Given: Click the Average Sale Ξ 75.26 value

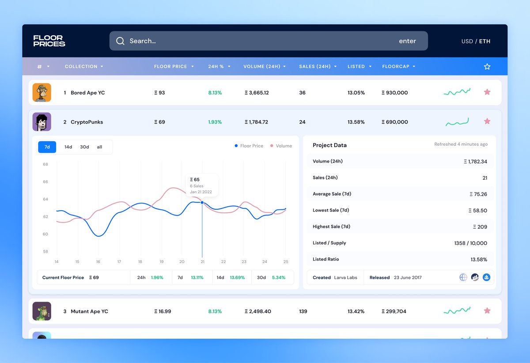Looking at the screenshot, I should (x=478, y=194).
